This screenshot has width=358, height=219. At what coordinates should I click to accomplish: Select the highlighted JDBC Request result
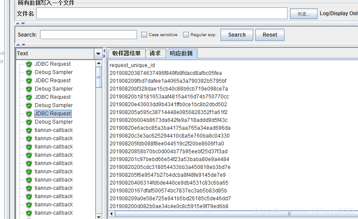pyautogui.click(x=53, y=114)
